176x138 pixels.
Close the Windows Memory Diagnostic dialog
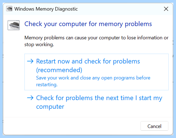(166, 9)
